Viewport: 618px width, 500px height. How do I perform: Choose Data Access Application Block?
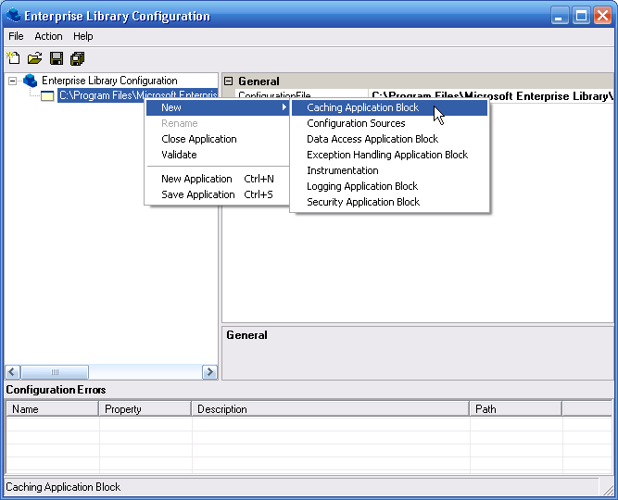[372, 139]
